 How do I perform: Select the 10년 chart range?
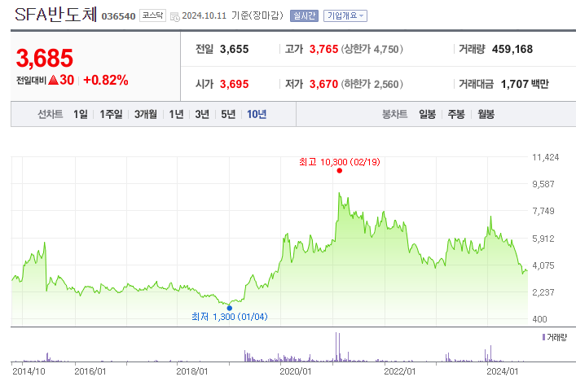(x=257, y=114)
